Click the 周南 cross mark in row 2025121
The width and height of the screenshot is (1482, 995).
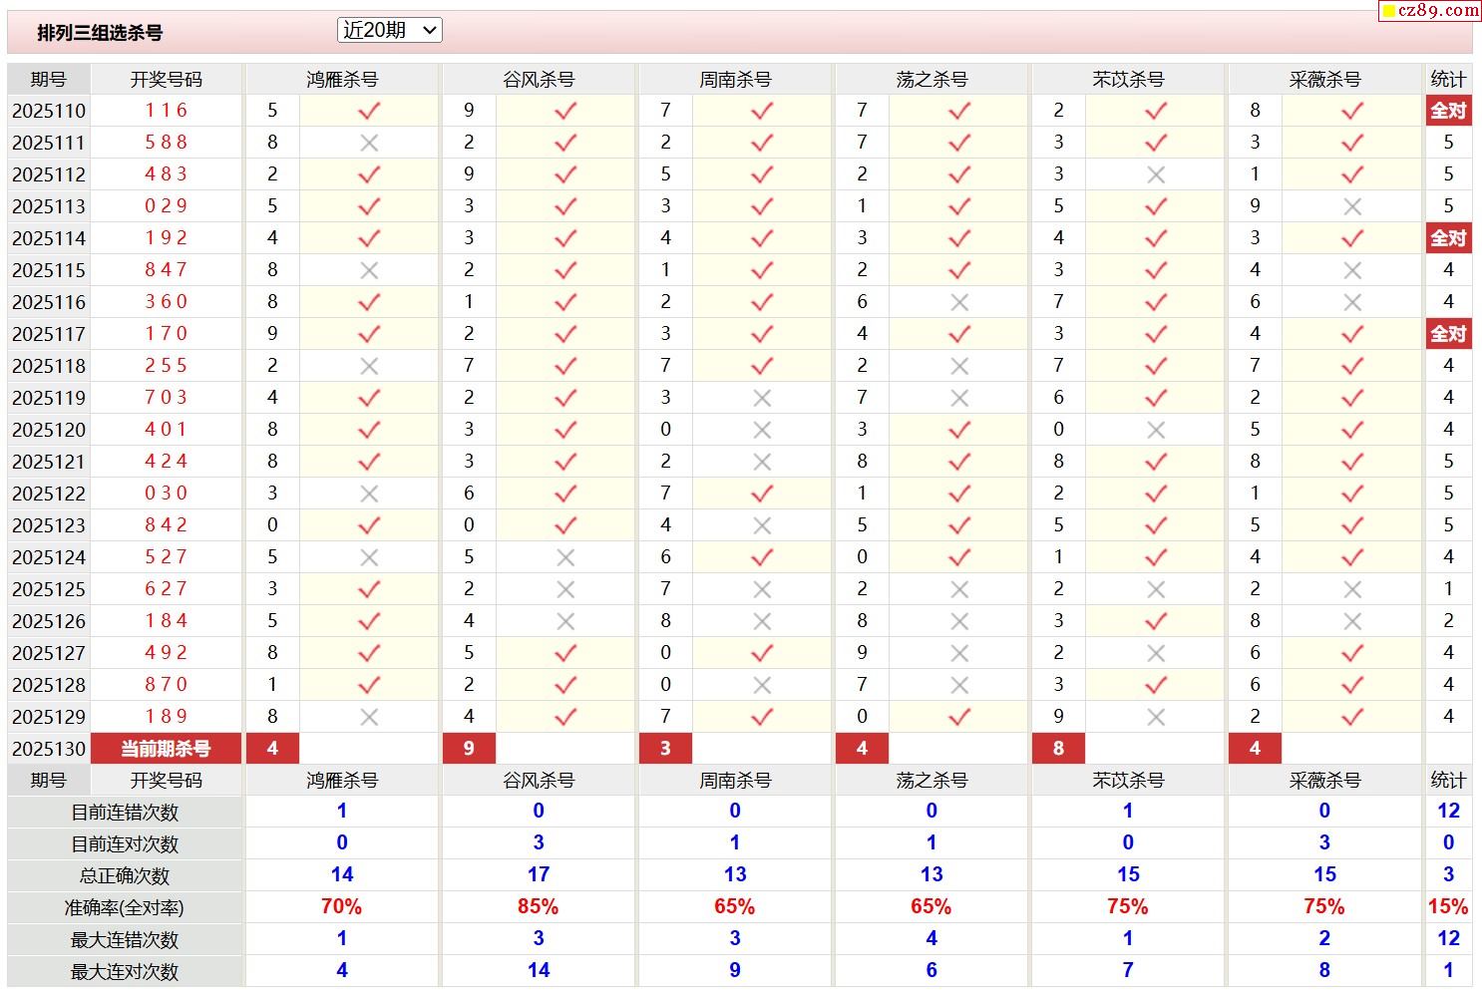coord(762,462)
